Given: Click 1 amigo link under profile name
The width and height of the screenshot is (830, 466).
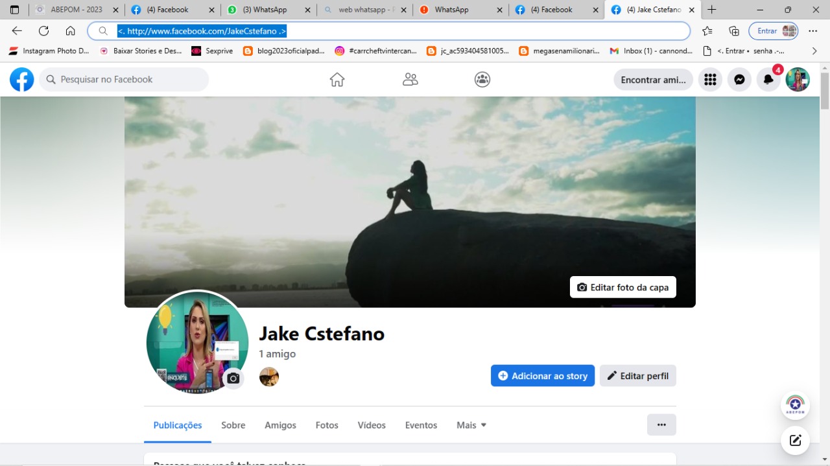Looking at the screenshot, I should (x=277, y=354).
